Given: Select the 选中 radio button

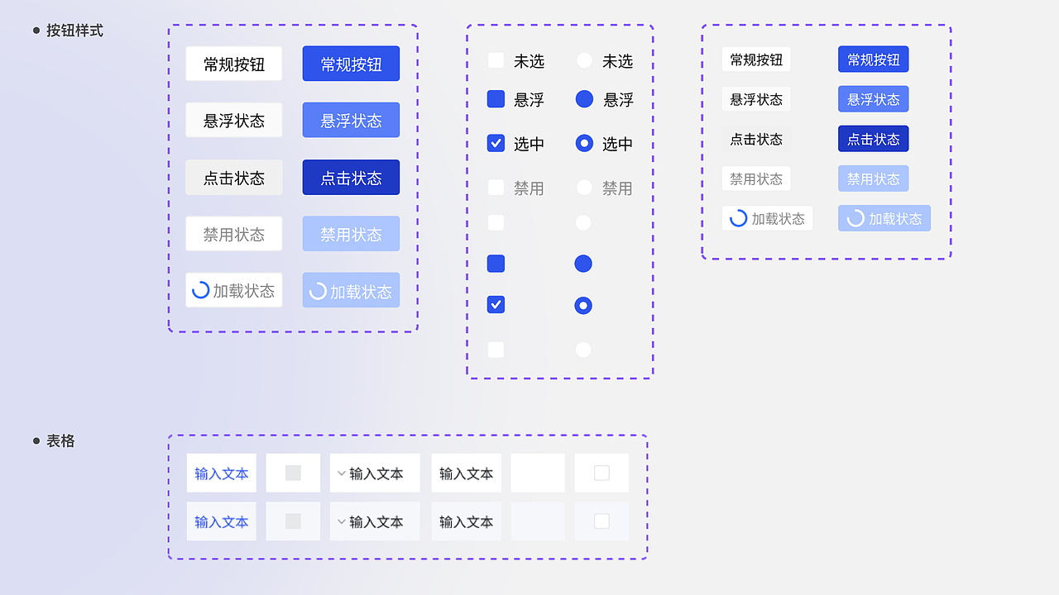Looking at the screenshot, I should [x=583, y=143].
